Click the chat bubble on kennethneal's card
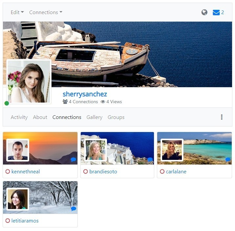Viewport: 235px width, 231px height. (x=73, y=160)
